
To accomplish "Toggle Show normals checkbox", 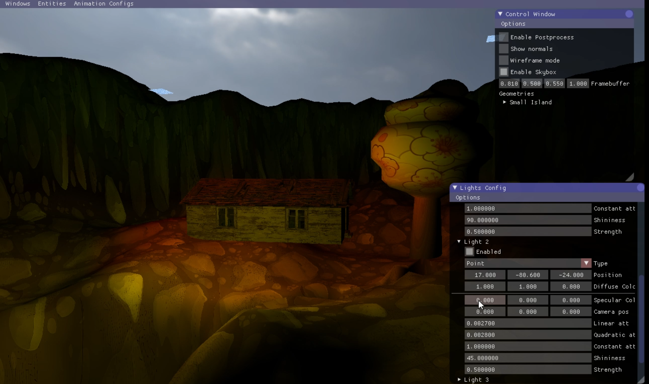I will pos(504,49).
